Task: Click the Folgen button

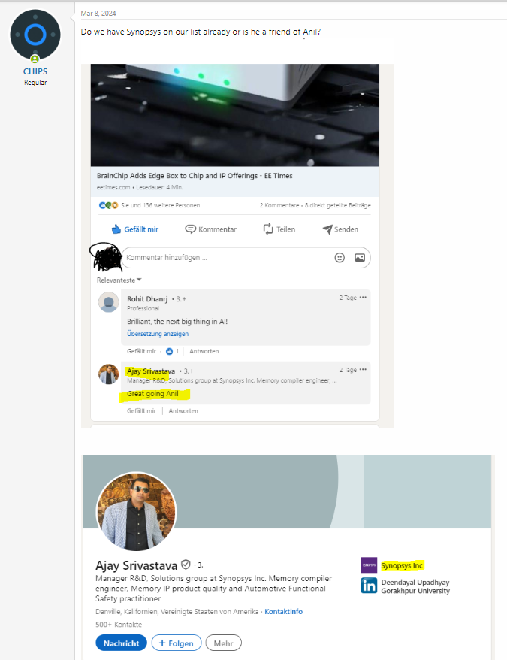Action: coord(177,643)
